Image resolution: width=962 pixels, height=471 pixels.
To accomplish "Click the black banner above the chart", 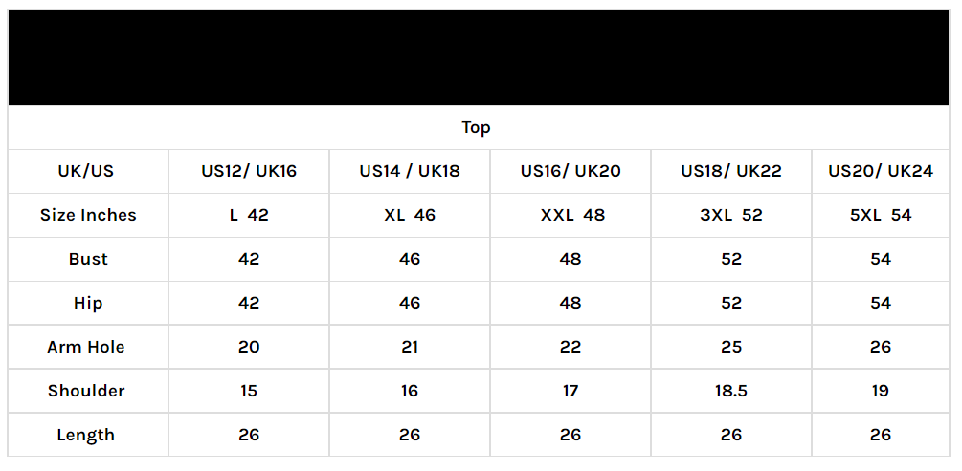I will [480, 57].
